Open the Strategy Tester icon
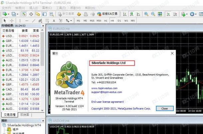This screenshot has width=203, height=134. [x=51, y=14]
